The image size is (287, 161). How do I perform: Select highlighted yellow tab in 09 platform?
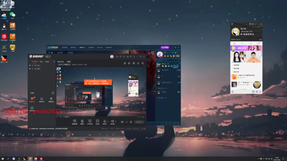[x=82, y=48]
